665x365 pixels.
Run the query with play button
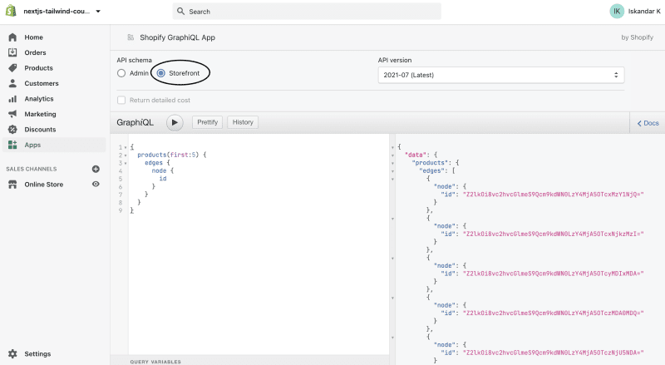[175, 123]
